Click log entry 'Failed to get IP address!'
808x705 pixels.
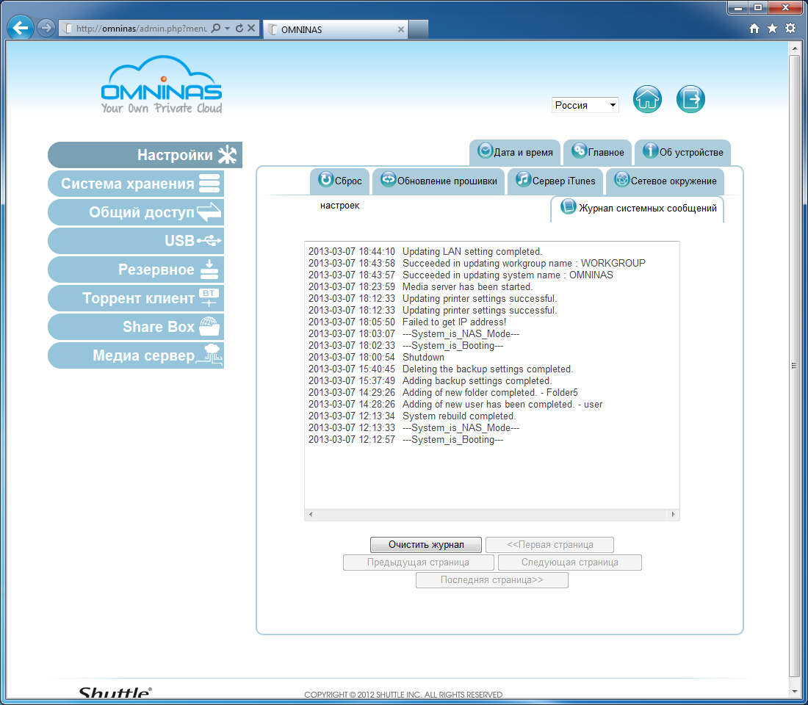coord(454,322)
